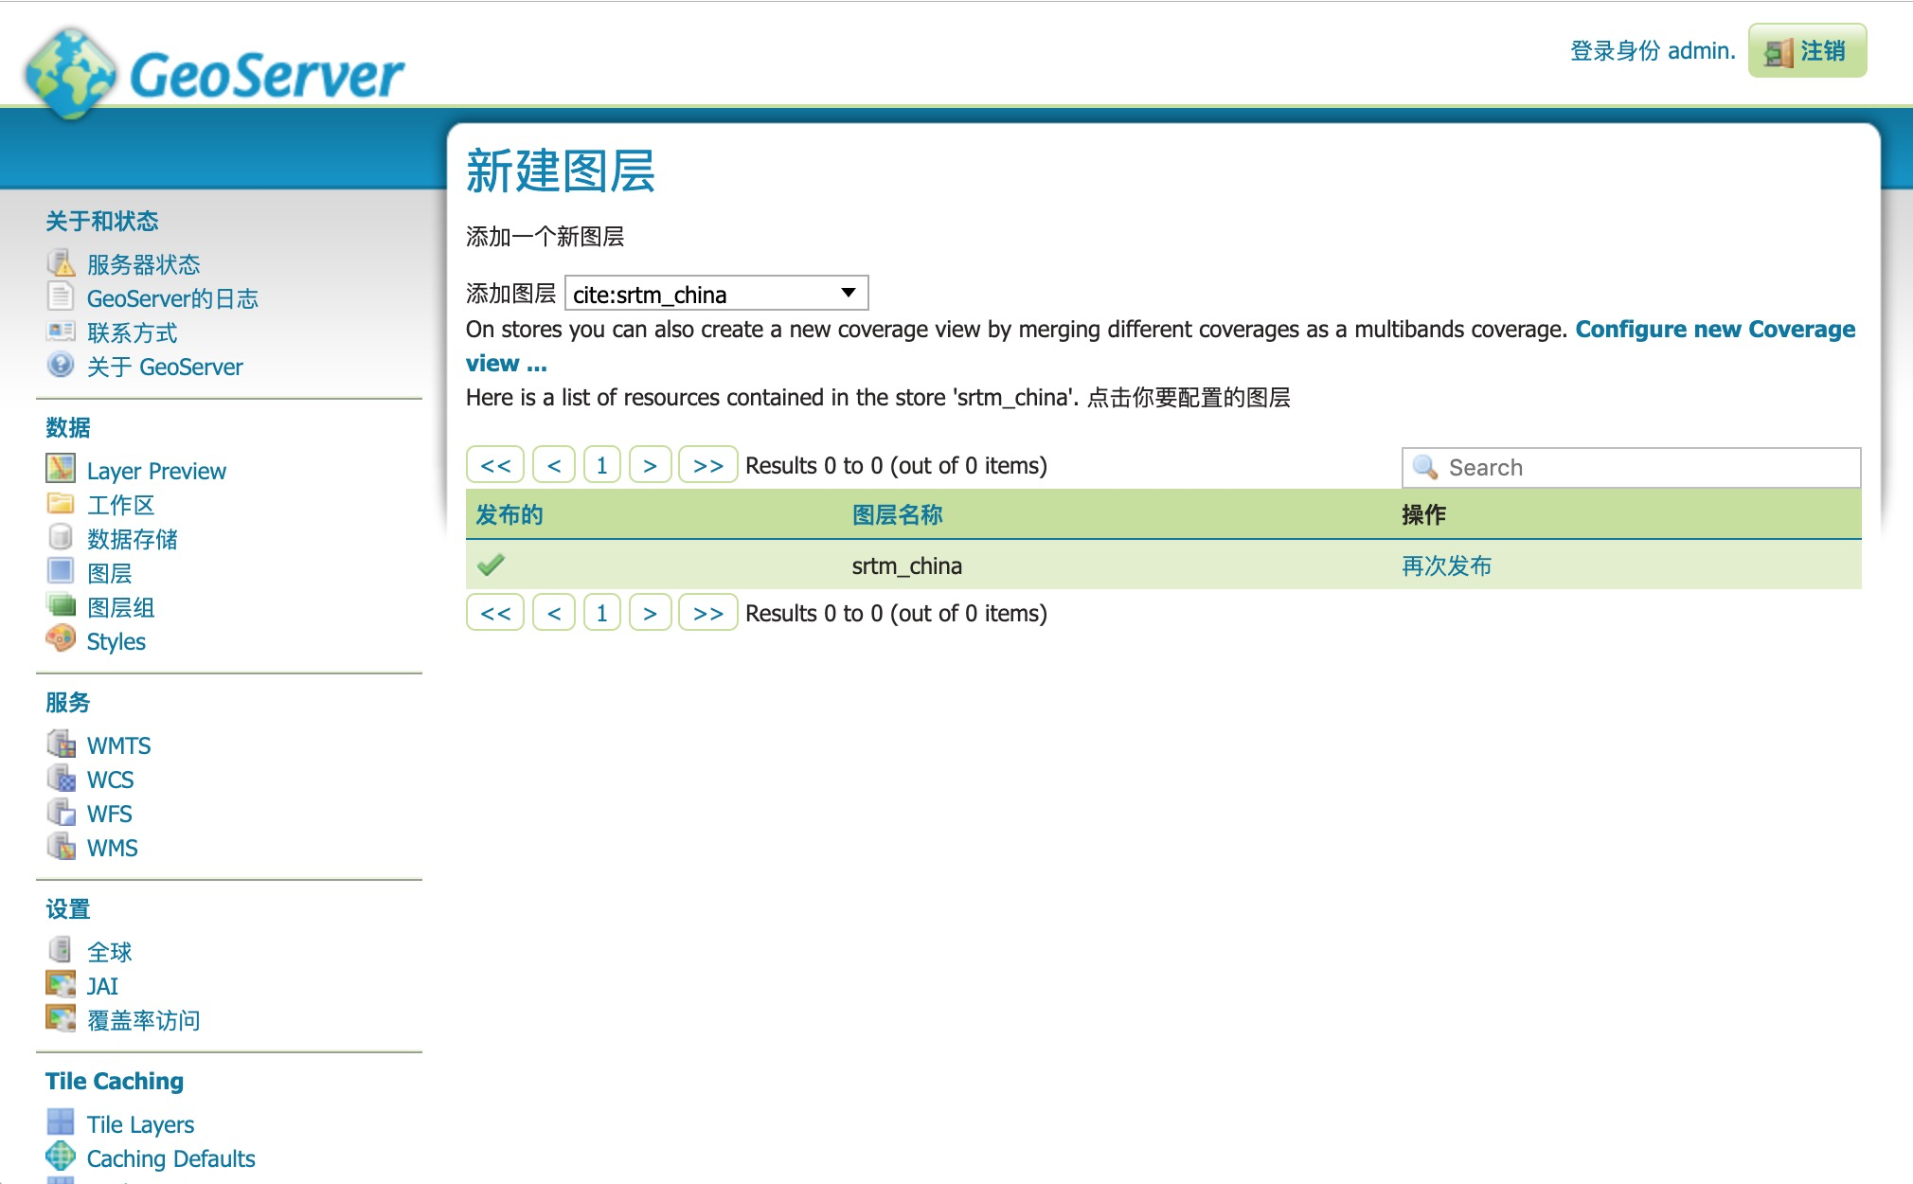The height and width of the screenshot is (1184, 1913).
Task: Select the cite:srtm_china store dropdown
Action: pos(716,291)
